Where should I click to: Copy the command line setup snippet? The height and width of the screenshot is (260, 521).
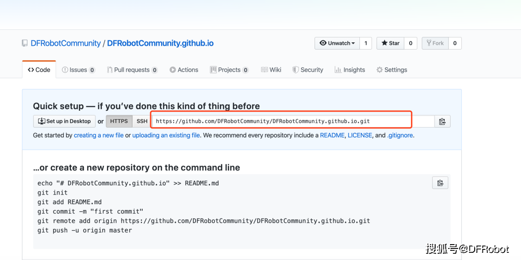[440, 183]
